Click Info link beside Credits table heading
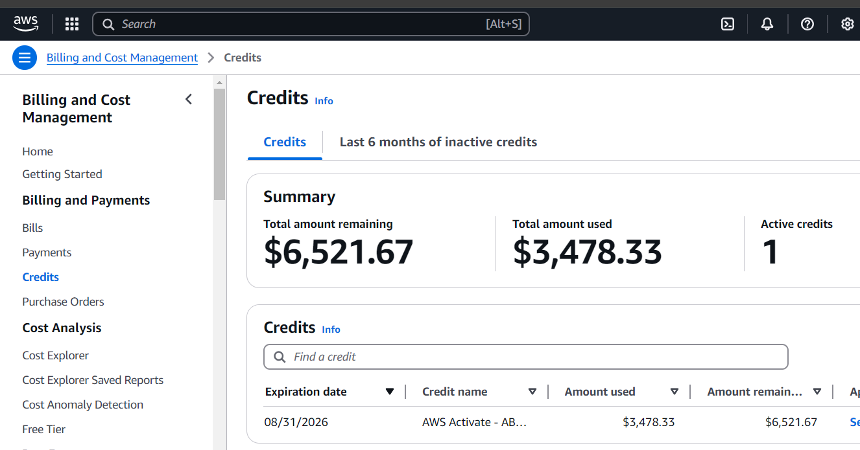Viewport: 860px width, 450px height. coord(331,330)
